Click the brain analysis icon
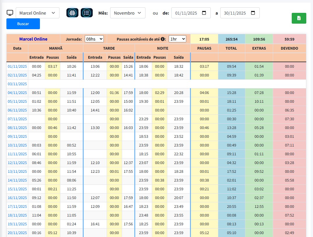Image resolution: width=313 pixels, height=237 pixels. 72,13
